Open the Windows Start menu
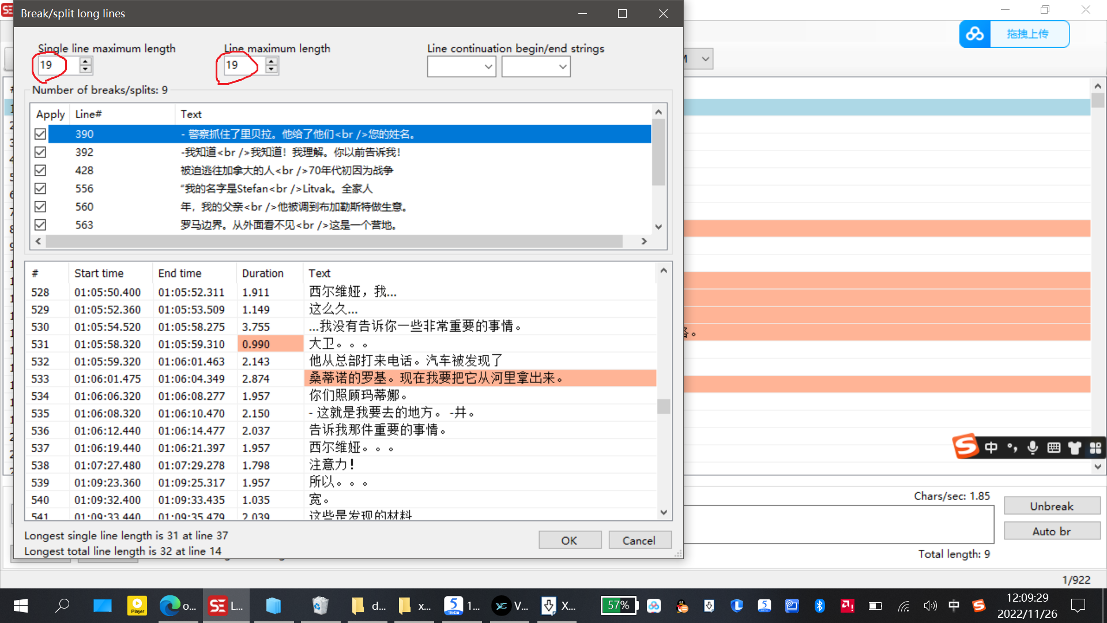 (x=20, y=606)
